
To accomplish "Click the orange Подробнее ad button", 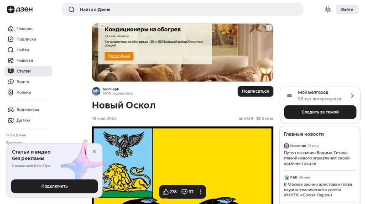I will tap(119, 56).
